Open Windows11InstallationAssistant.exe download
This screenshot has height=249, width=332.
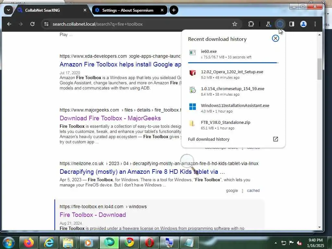click(x=233, y=108)
